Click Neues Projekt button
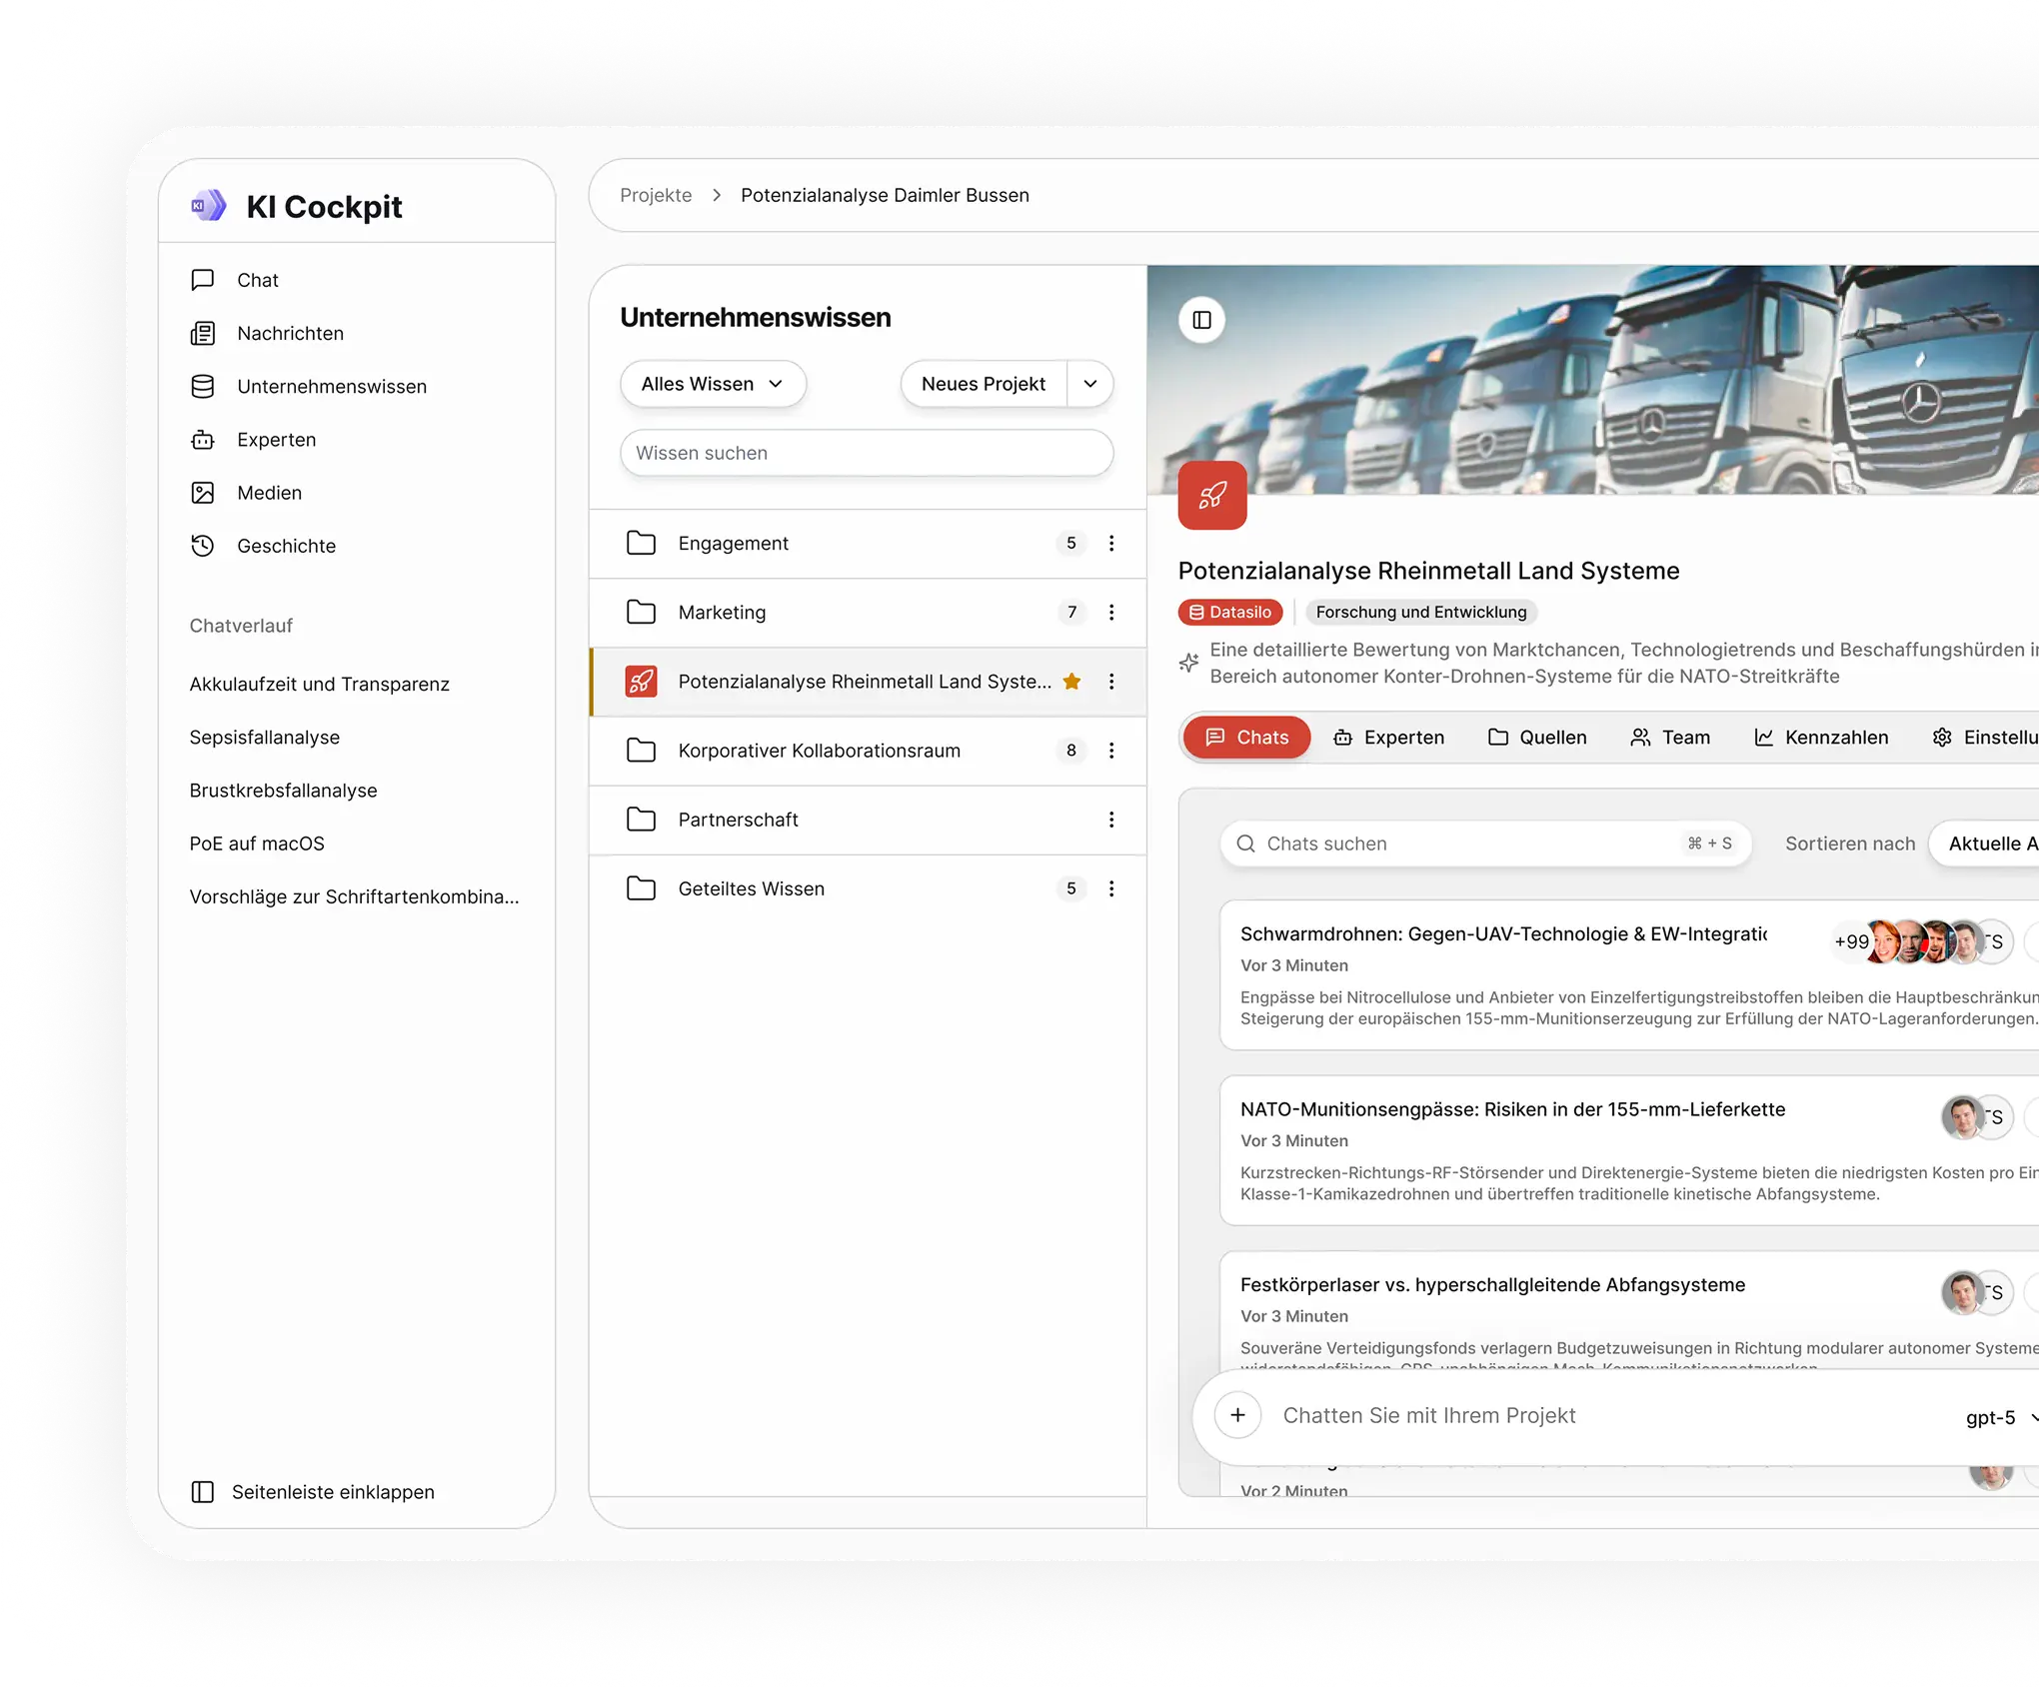This screenshot has height=1687, width=2039. click(x=984, y=384)
